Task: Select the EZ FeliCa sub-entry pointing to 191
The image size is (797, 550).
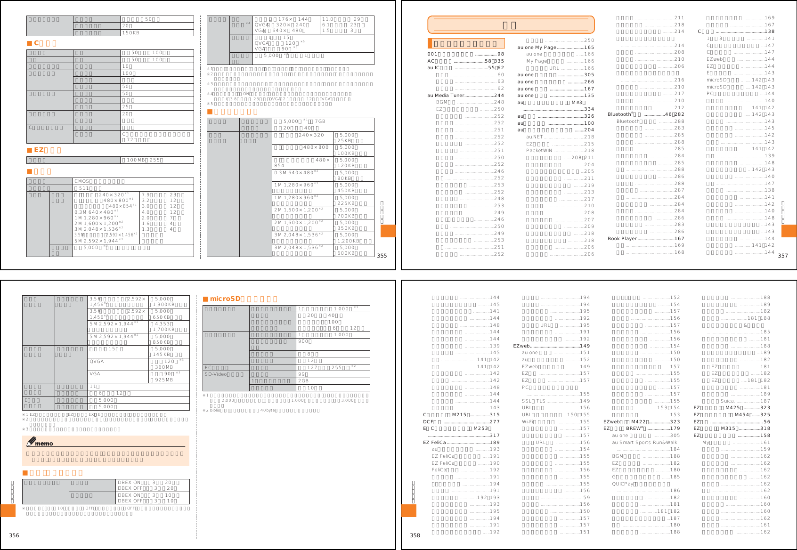Action: coord(465,456)
